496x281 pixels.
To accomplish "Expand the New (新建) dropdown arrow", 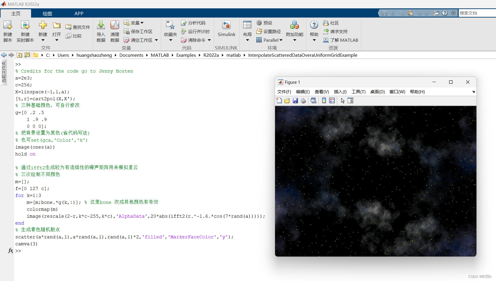I will pos(43,40).
